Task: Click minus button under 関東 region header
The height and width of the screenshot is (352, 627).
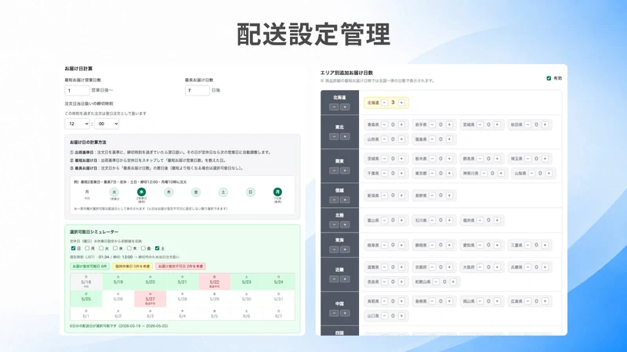Action: coord(335,171)
